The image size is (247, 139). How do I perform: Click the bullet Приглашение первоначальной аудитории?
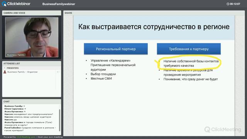[113, 67]
